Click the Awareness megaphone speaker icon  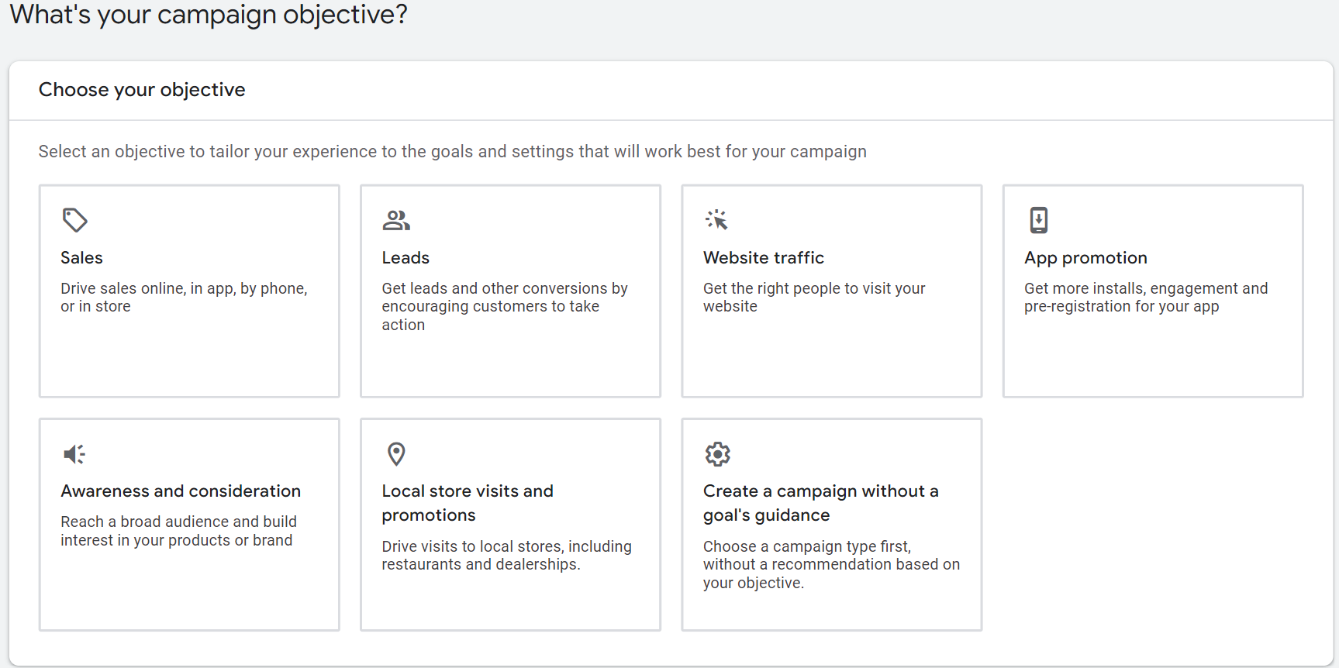pyautogui.click(x=74, y=454)
